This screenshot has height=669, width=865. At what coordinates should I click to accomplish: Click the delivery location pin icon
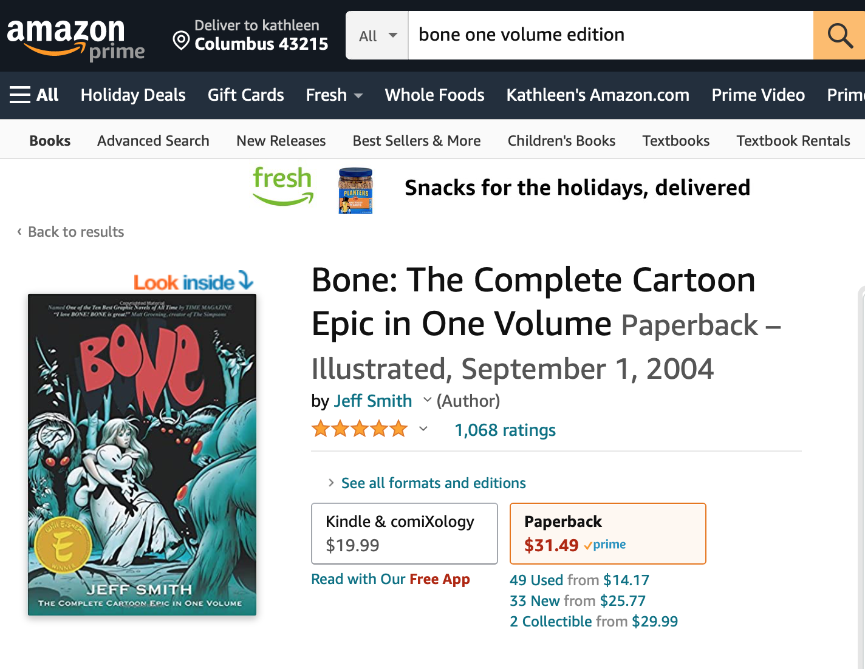180,41
